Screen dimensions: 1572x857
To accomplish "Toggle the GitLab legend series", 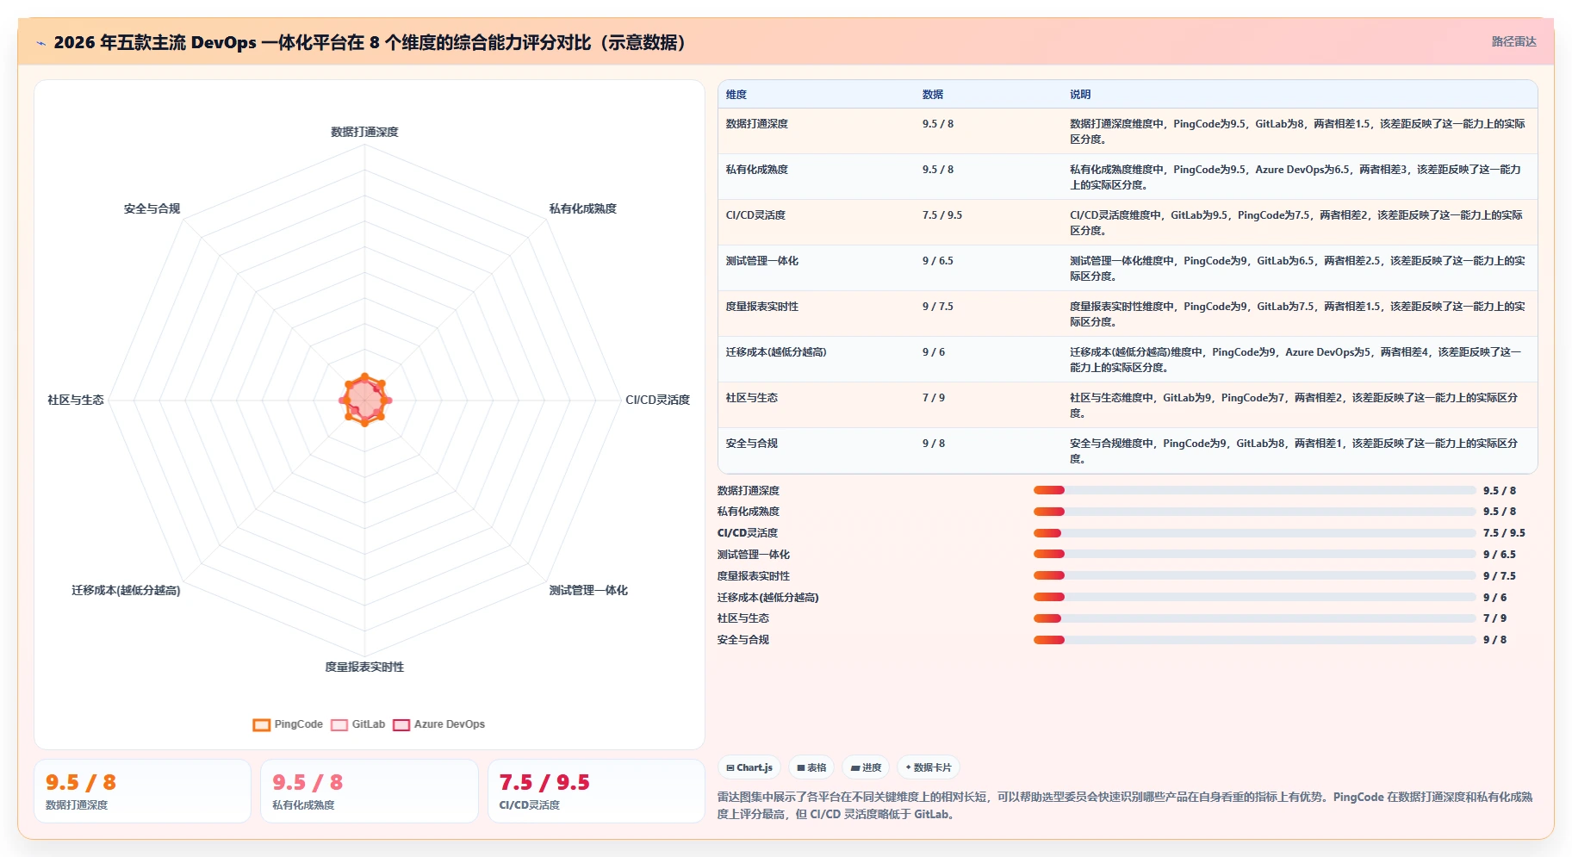I will pos(358,724).
